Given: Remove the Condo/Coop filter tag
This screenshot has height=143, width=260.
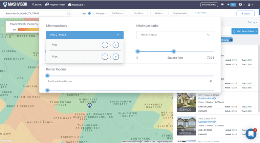Looking at the screenshot, I should (x=231, y=40).
